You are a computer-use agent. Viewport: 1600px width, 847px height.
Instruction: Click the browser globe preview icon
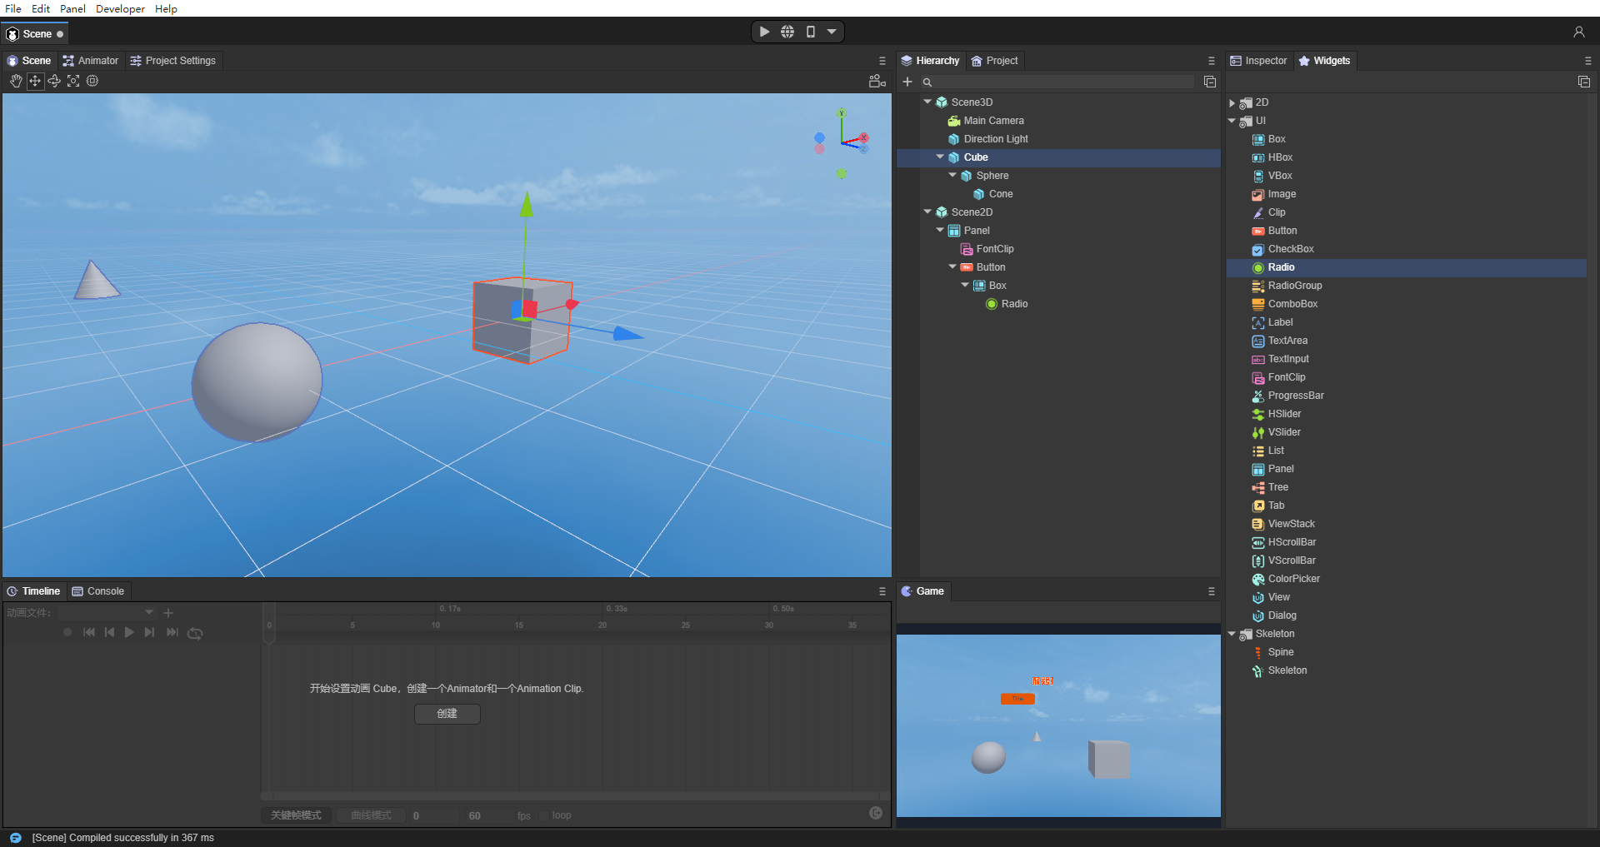pyautogui.click(x=787, y=32)
